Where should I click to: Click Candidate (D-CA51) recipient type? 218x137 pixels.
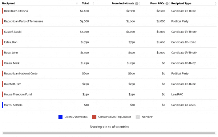pos(184,105)
